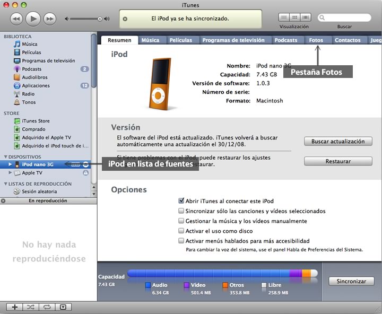Open Audiolibros in the sidebar

(34, 77)
